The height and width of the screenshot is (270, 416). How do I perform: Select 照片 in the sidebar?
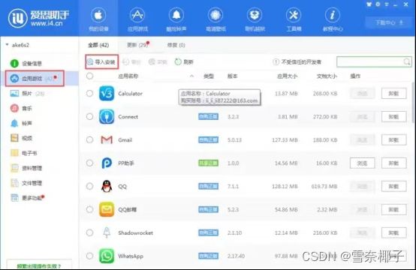[x=27, y=93]
